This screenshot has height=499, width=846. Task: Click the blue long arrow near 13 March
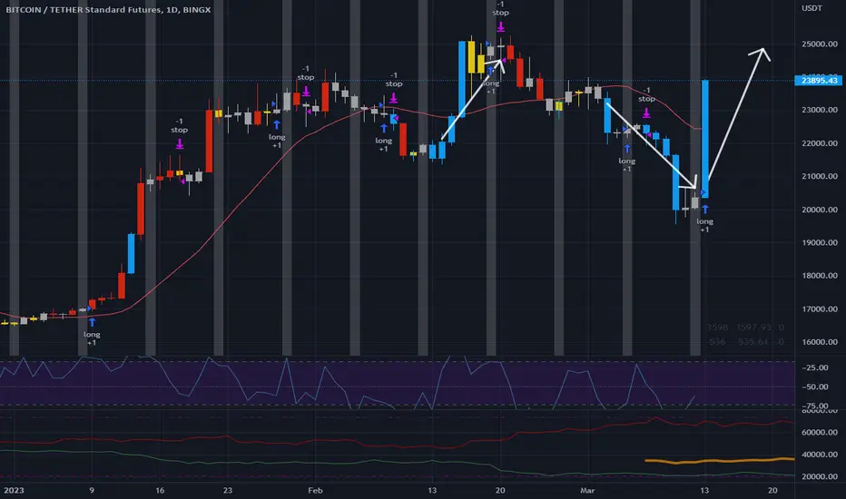point(704,210)
